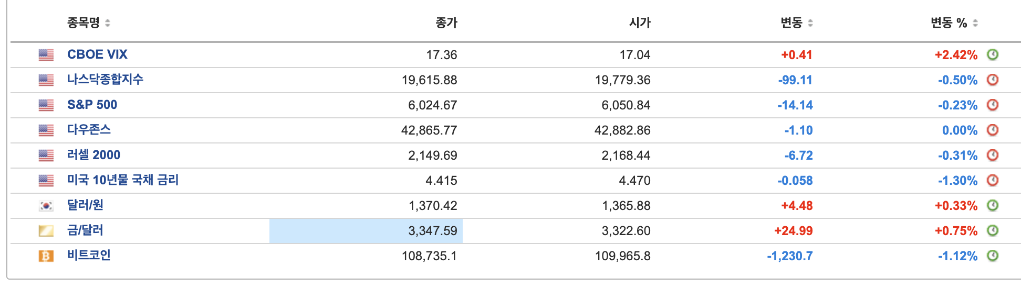
Task: Click the 109,965.8 opening value
Action: [x=622, y=256]
